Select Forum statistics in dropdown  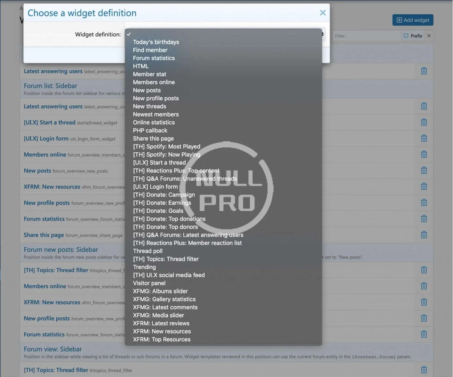[x=154, y=58]
